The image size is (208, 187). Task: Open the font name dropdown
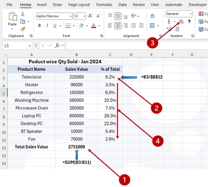tap(71, 16)
